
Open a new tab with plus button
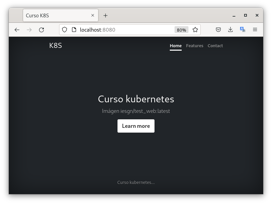[106, 16]
